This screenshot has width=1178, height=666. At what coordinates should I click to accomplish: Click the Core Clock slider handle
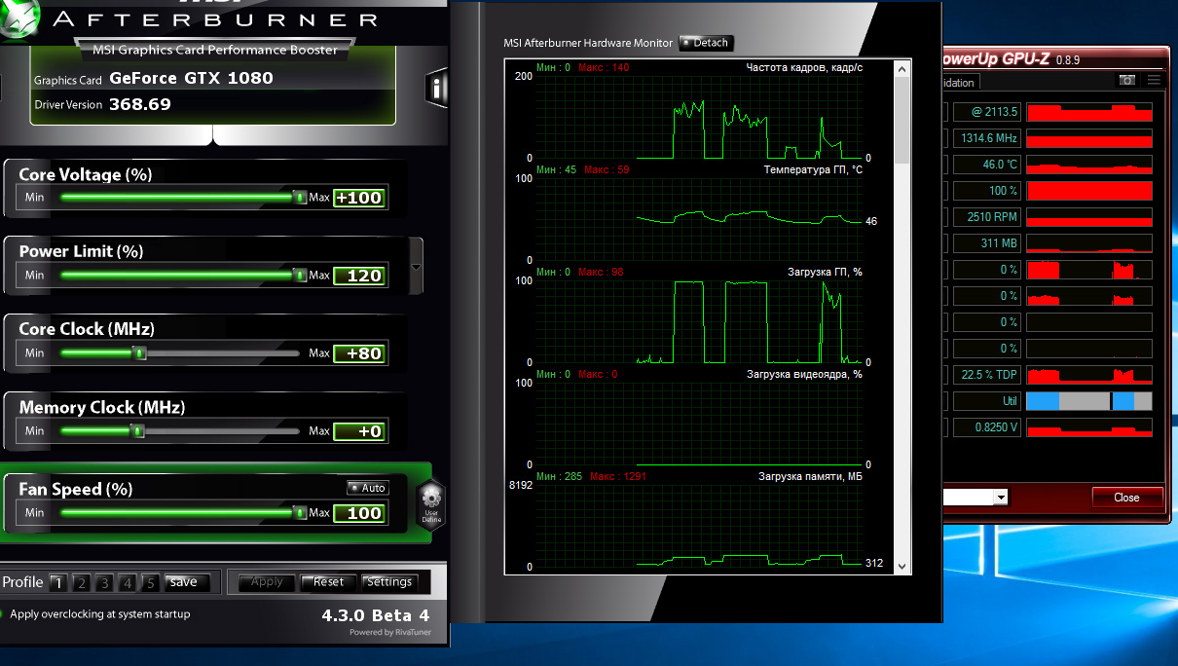coord(139,352)
